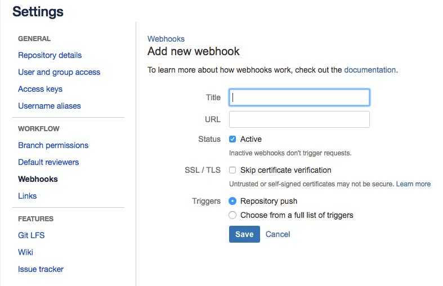
Task: Open Branch permissions settings
Action: [x=53, y=145]
